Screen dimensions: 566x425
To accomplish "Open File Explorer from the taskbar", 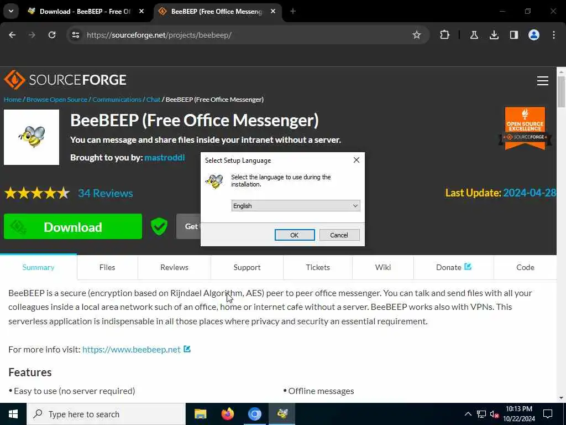I will [200, 414].
